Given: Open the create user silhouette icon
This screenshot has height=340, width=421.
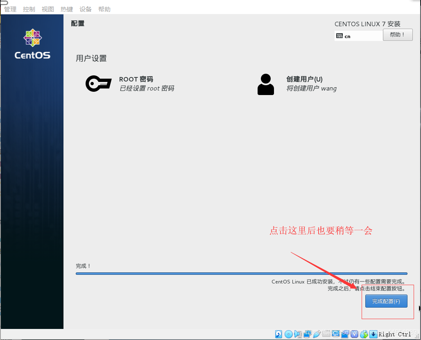Looking at the screenshot, I should point(265,84).
